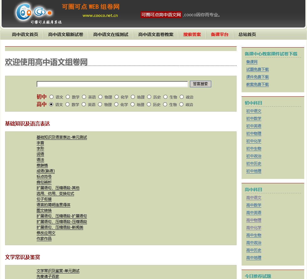307x279 pixels.
Task: Open 初中语文 sidebar link
Action: (x=254, y=111)
